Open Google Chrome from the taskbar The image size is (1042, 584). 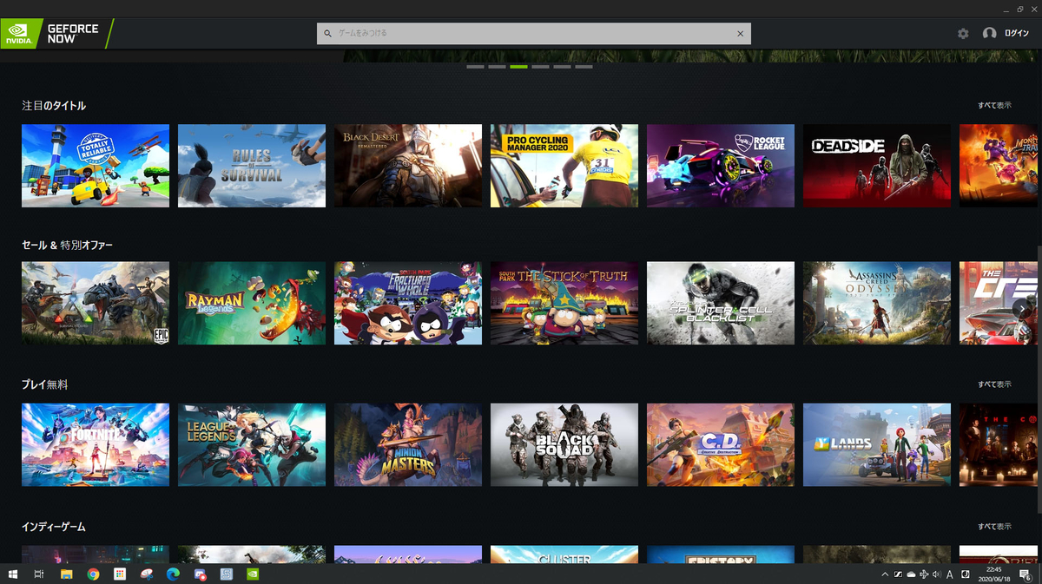click(x=93, y=574)
